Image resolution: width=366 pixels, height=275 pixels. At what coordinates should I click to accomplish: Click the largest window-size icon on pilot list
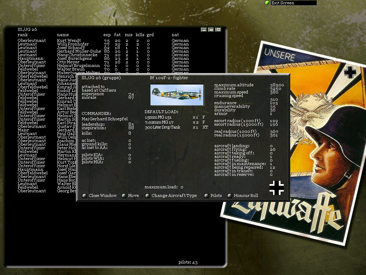click(218, 30)
